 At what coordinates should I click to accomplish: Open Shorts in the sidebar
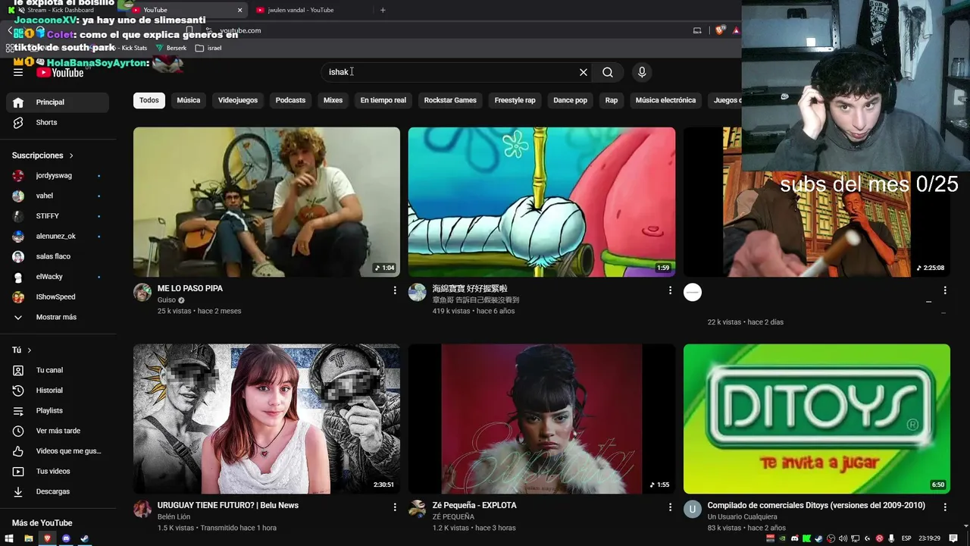58,122
